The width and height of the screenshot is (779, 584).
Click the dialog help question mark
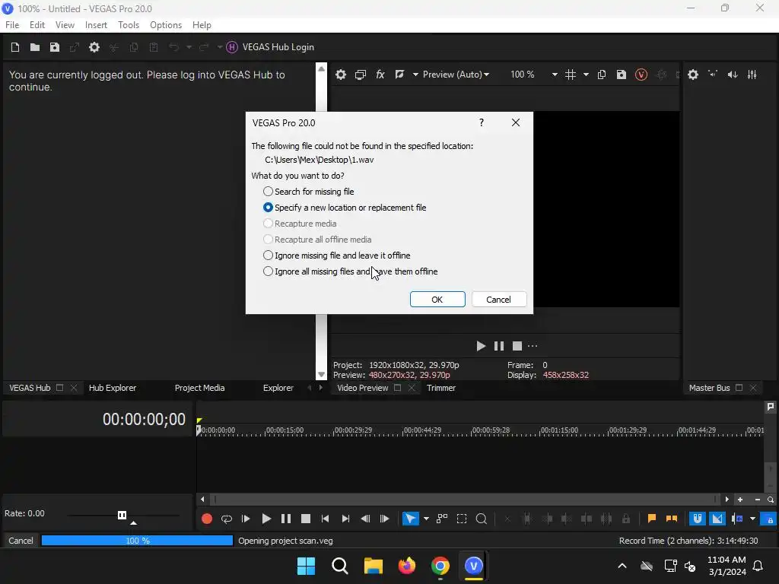[x=482, y=122]
